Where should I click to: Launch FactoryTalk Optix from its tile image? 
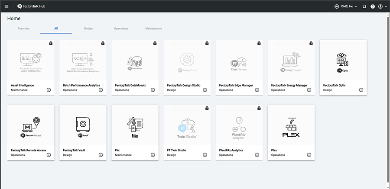(x=343, y=60)
